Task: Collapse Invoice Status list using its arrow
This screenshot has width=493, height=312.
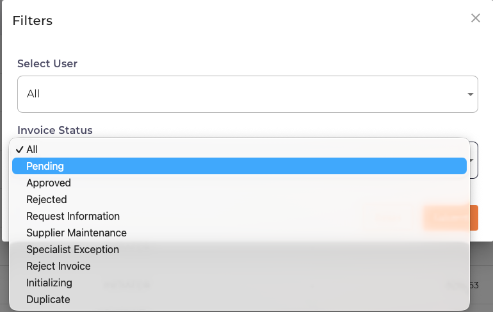Action: [473, 160]
